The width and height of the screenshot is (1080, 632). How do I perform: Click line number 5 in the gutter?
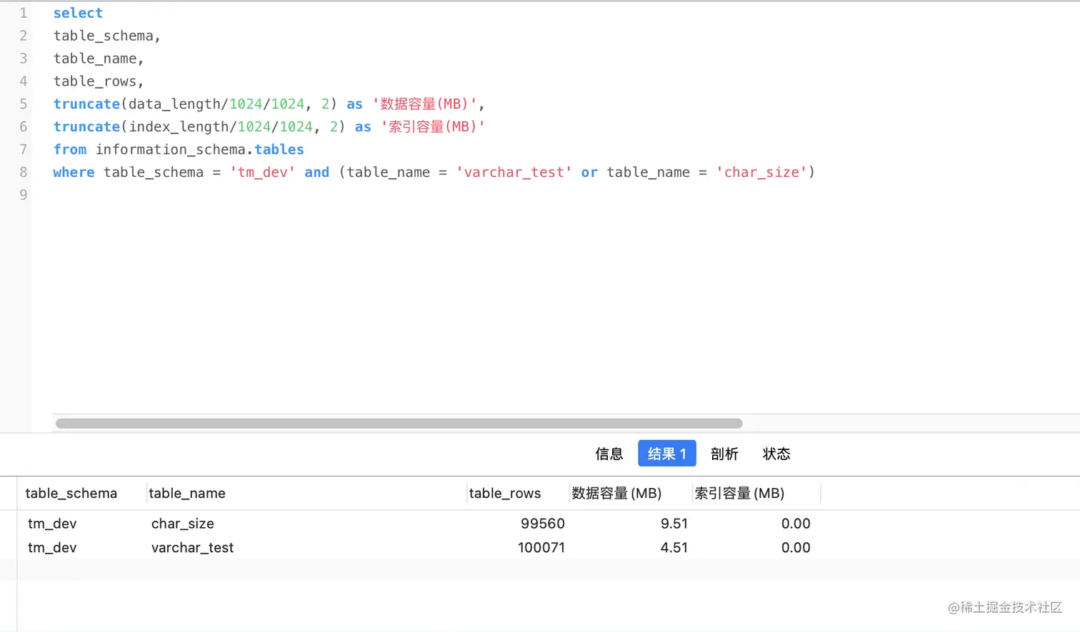[24, 104]
